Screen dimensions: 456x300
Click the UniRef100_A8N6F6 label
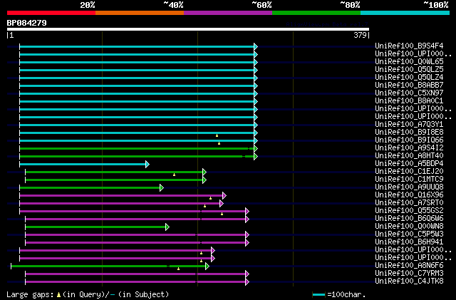(x=409, y=266)
